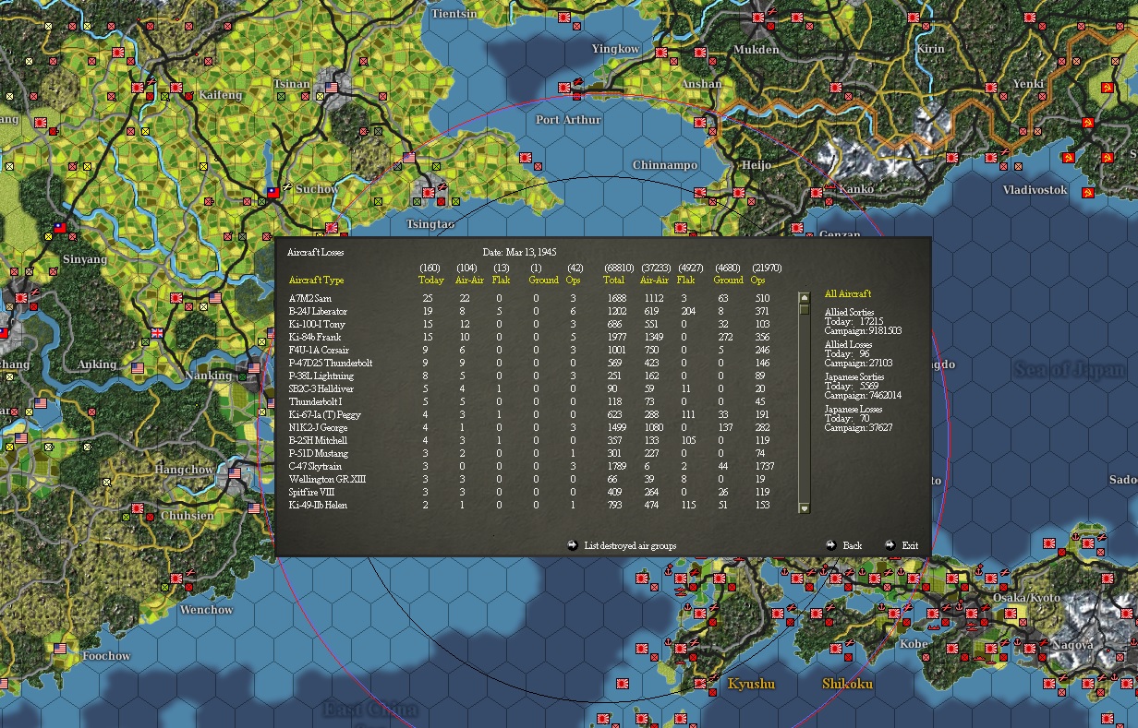Select the Japanese flag base below Chinnampo

[700, 194]
